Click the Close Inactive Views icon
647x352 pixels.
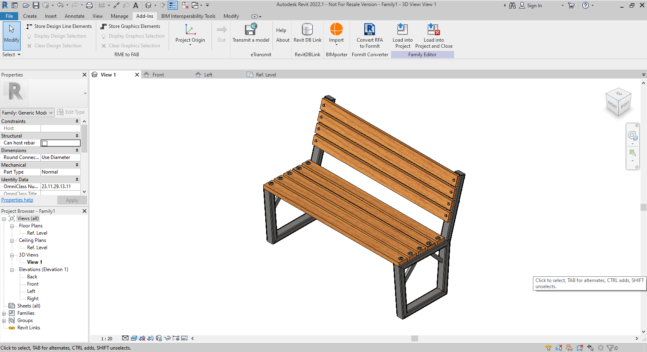coord(185,5)
